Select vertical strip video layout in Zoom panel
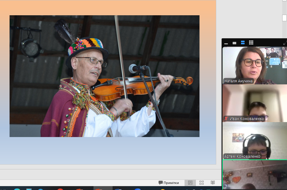Viewport: 287px width, 190px height. [243, 43]
